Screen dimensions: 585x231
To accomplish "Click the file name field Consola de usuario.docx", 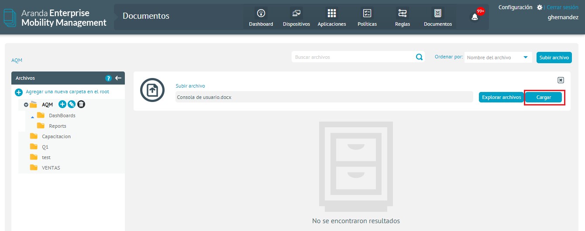I will 324,97.
